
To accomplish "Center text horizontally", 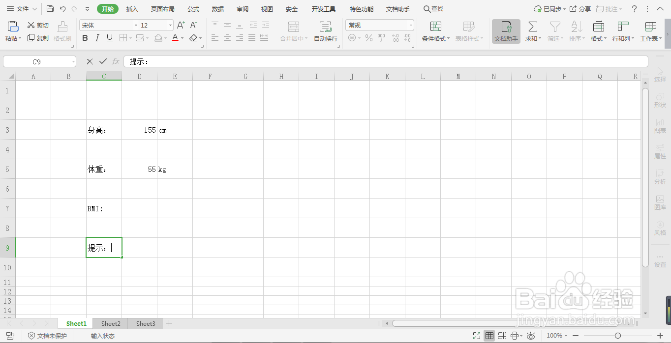I will click(227, 38).
